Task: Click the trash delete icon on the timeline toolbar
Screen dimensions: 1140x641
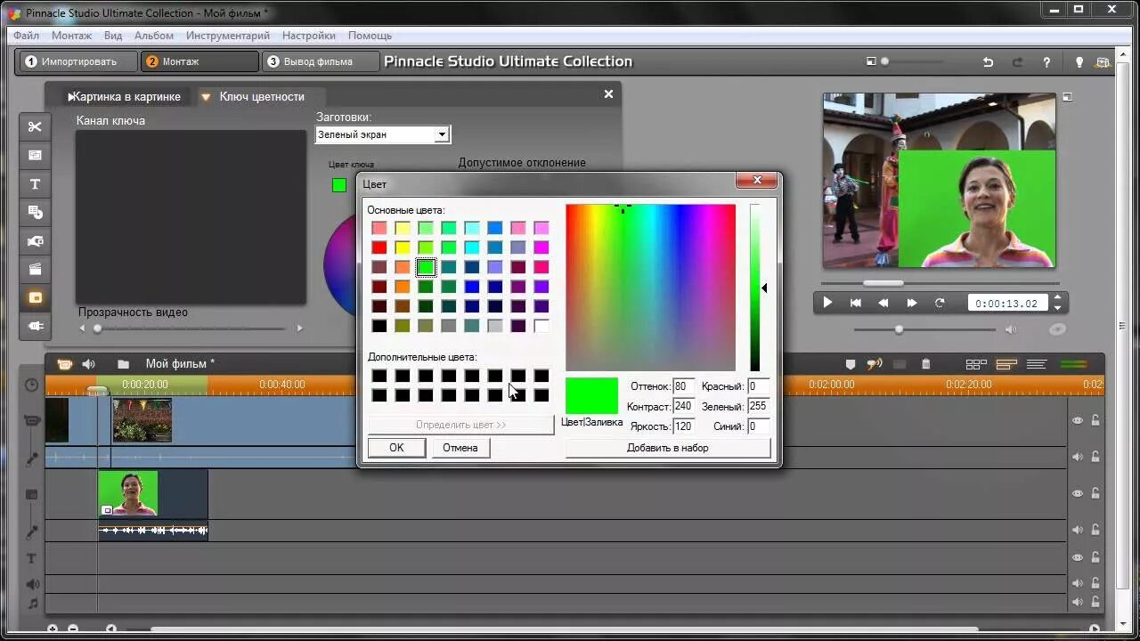Action: tap(925, 364)
